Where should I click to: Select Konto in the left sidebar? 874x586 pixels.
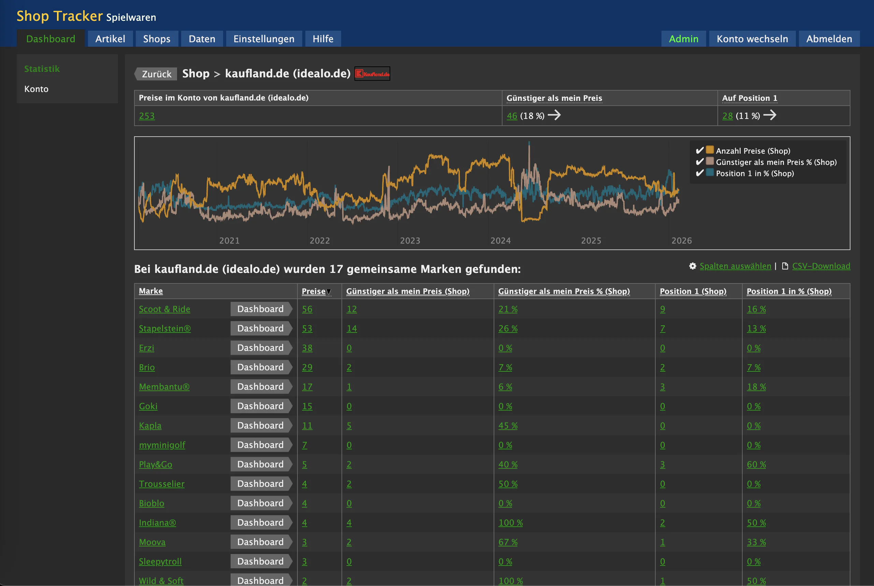tap(36, 89)
